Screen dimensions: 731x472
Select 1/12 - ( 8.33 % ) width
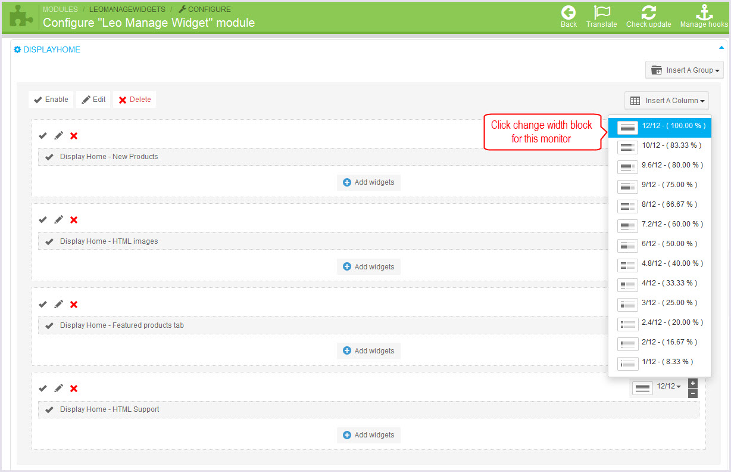point(660,364)
